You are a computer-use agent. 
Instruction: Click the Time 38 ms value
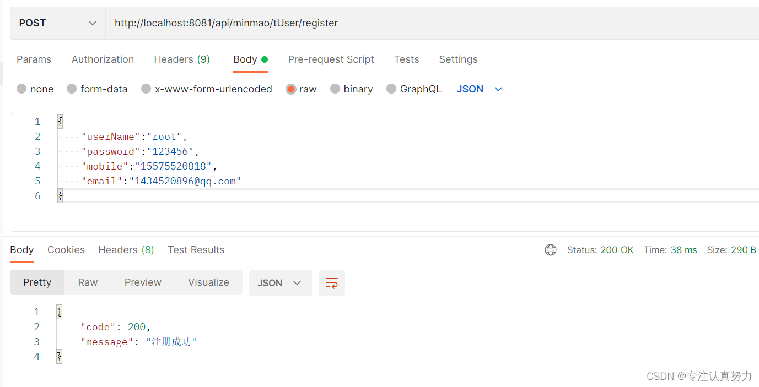click(x=670, y=250)
